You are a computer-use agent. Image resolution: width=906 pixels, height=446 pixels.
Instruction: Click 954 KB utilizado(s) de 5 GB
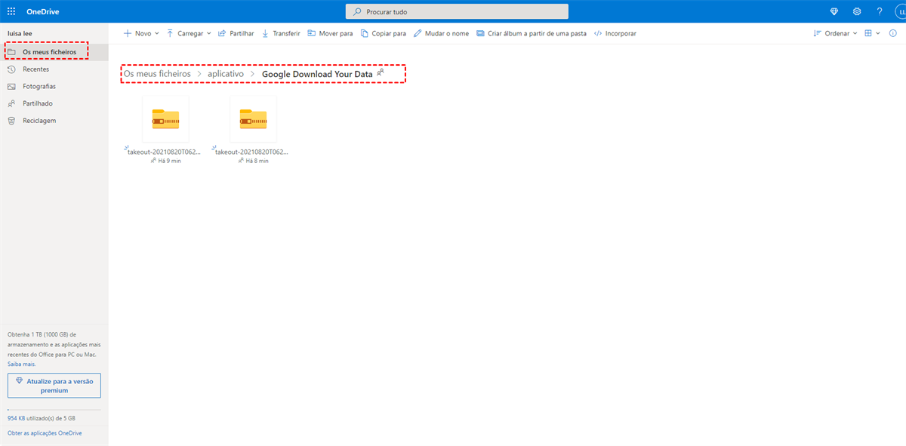[x=42, y=418]
